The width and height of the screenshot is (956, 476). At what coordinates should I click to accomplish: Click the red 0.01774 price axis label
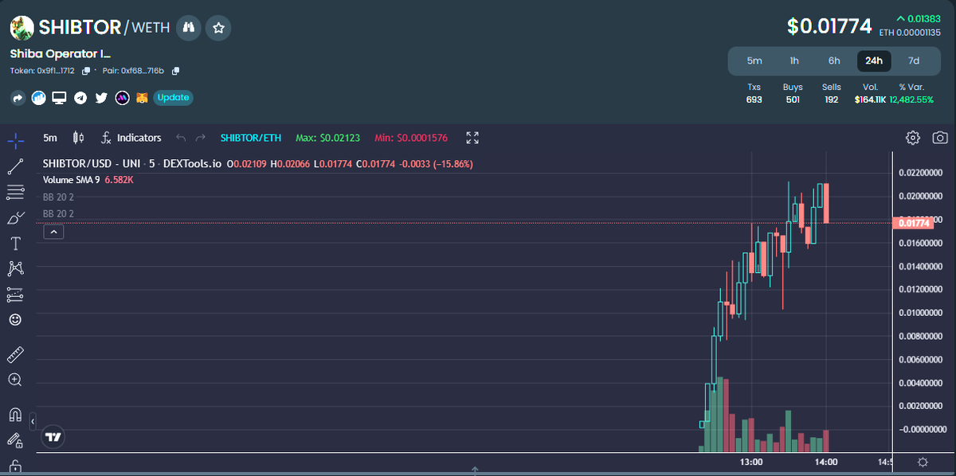click(x=914, y=223)
